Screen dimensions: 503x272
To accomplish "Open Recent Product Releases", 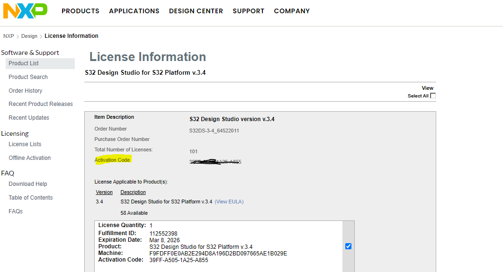I will pos(41,104).
